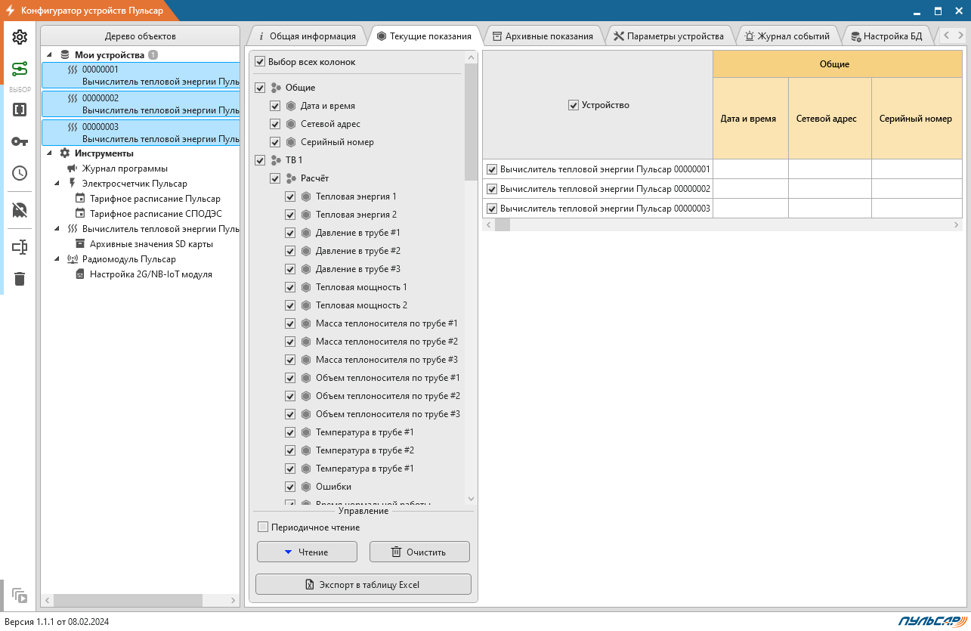Click the table horizontal scroll right arrow
Viewport: 971px width, 631px height.
point(957,225)
